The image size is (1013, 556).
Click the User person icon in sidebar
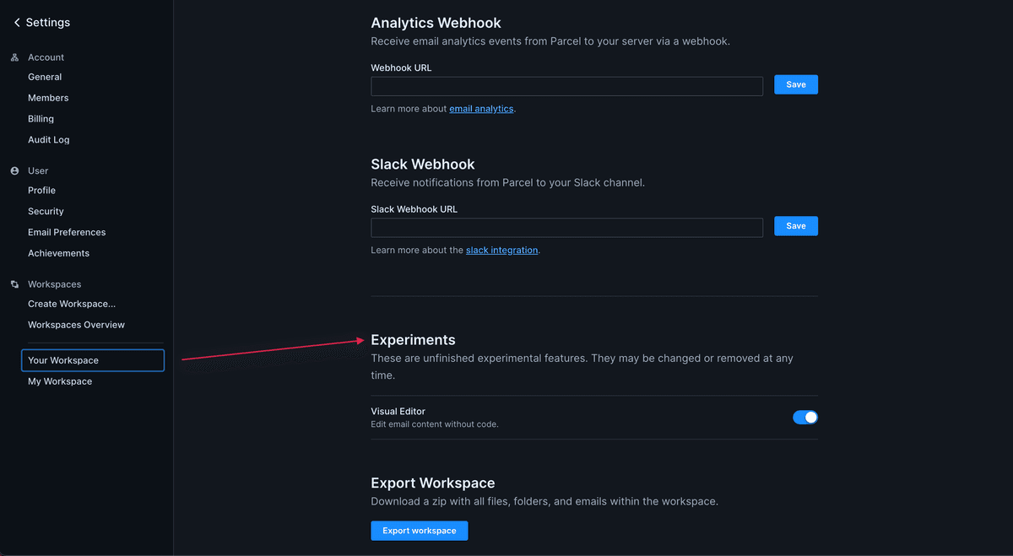click(14, 170)
